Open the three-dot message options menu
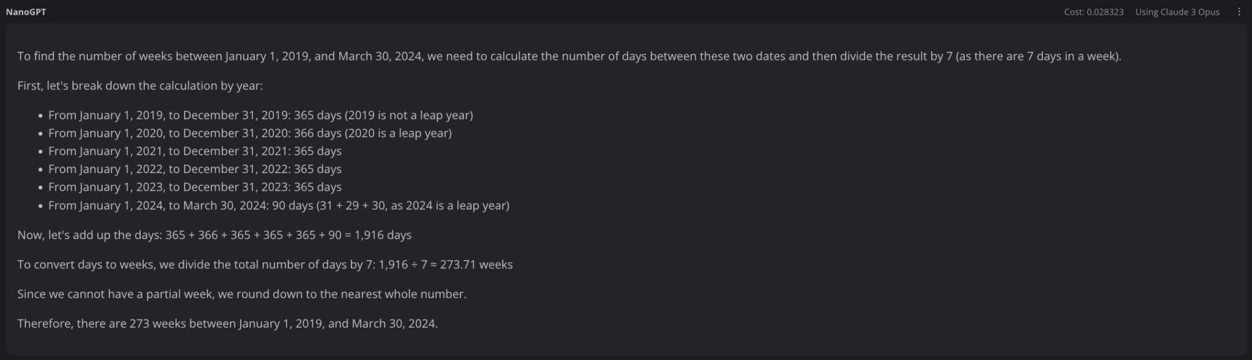The width and height of the screenshot is (1252, 360). [x=1239, y=12]
